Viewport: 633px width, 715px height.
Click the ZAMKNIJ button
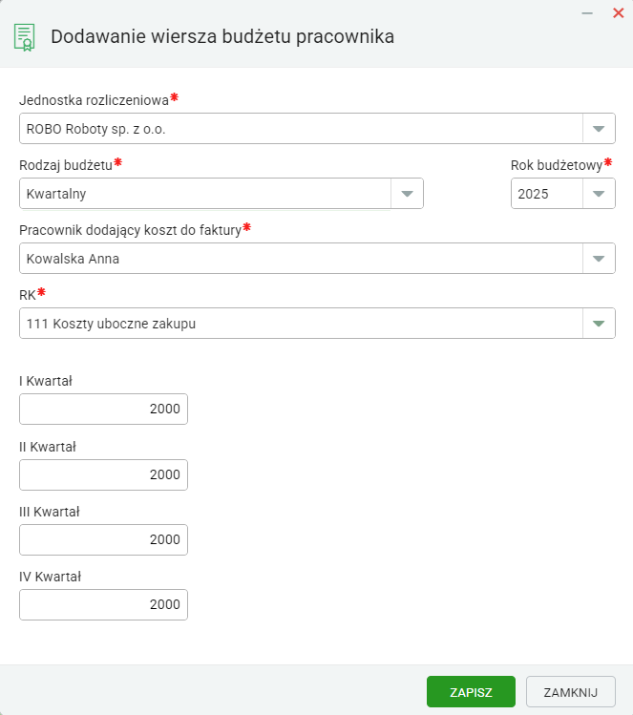coord(571,692)
